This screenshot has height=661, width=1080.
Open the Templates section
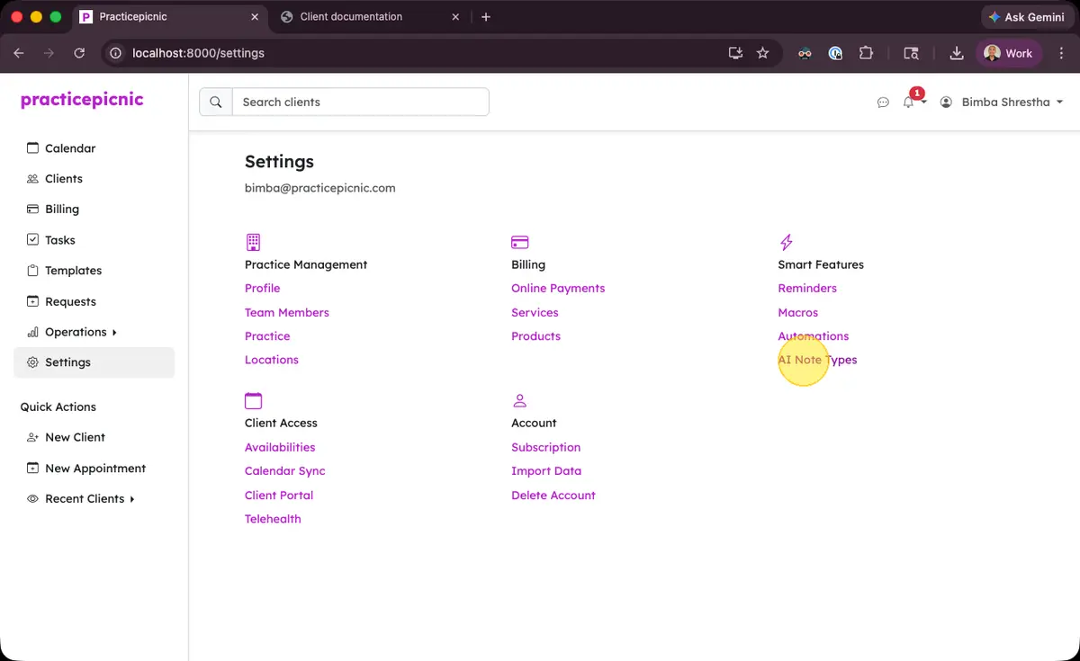tap(75, 270)
